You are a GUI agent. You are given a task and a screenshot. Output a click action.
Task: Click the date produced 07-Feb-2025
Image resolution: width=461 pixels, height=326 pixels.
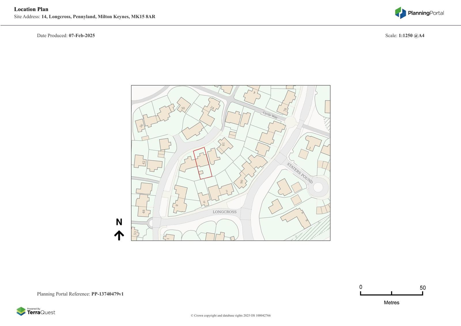(82, 35)
